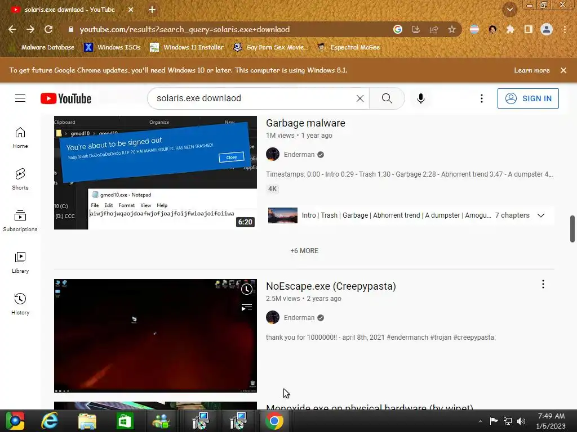
Task: Open a new browser tab
Action: pyautogui.click(x=152, y=10)
